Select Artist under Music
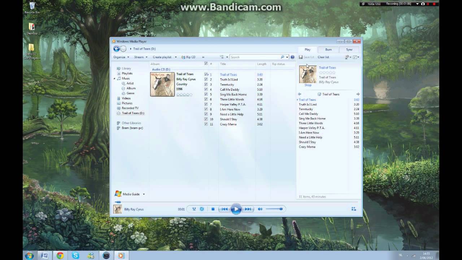The height and width of the screenshot is (260, 462). pos(130,83)
